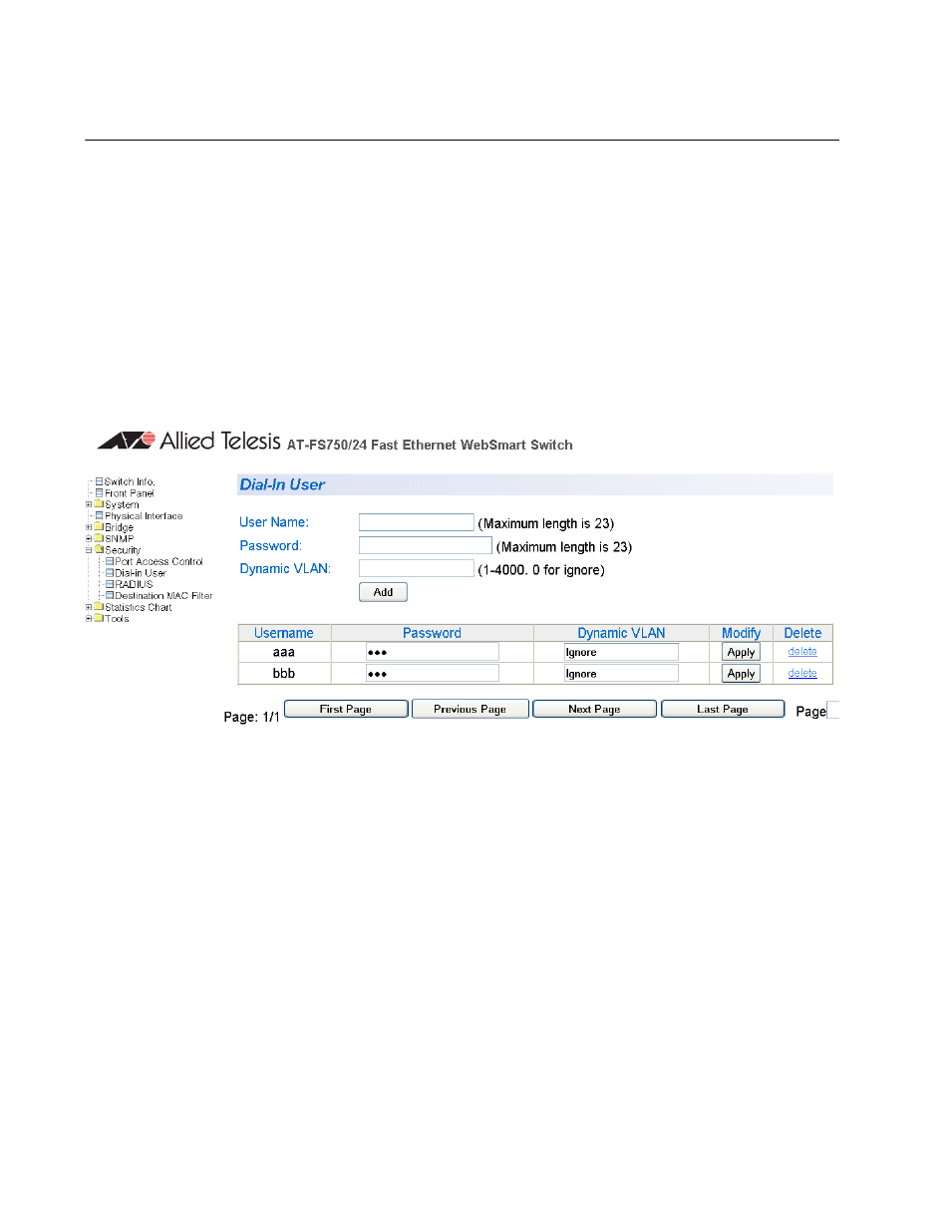Click the Dial-In User page icon
The width and height of the screenshot is (951, 1231).
(110, 573)
